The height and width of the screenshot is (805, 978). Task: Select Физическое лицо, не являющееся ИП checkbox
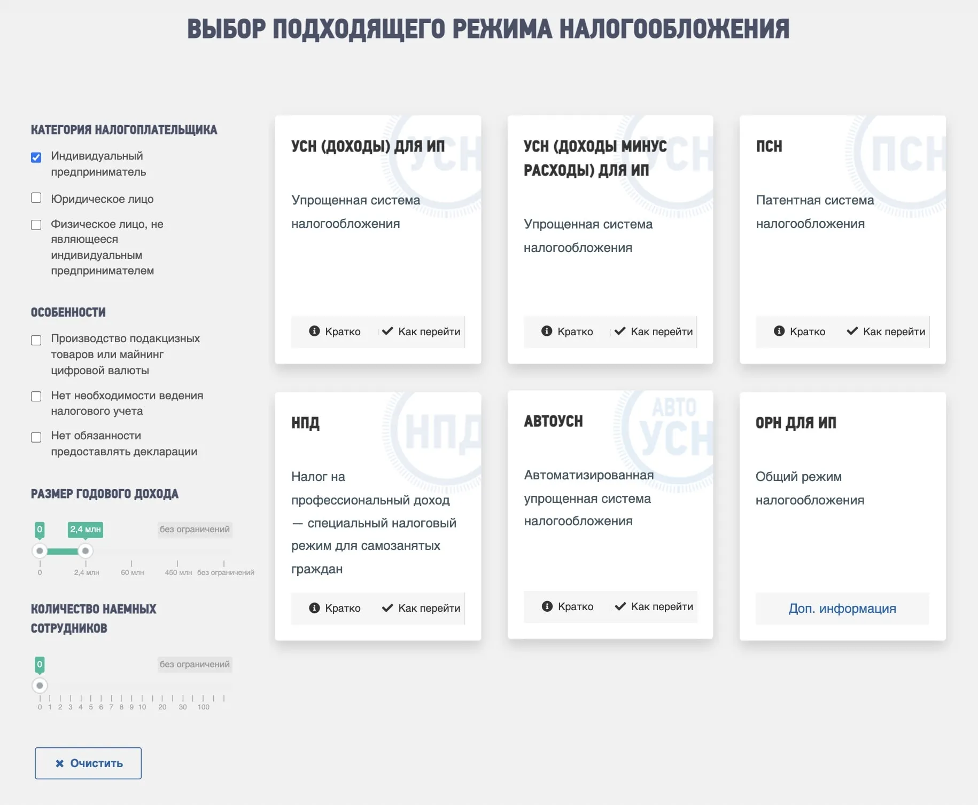[36, 225]
